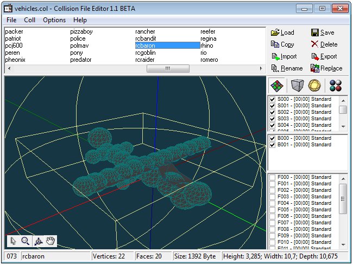The width and height of the screenshot is (353, 265).
Task: Click the Load button
Action: coord(282,33)
